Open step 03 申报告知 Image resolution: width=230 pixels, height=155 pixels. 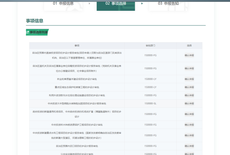(x=168, y=3)
